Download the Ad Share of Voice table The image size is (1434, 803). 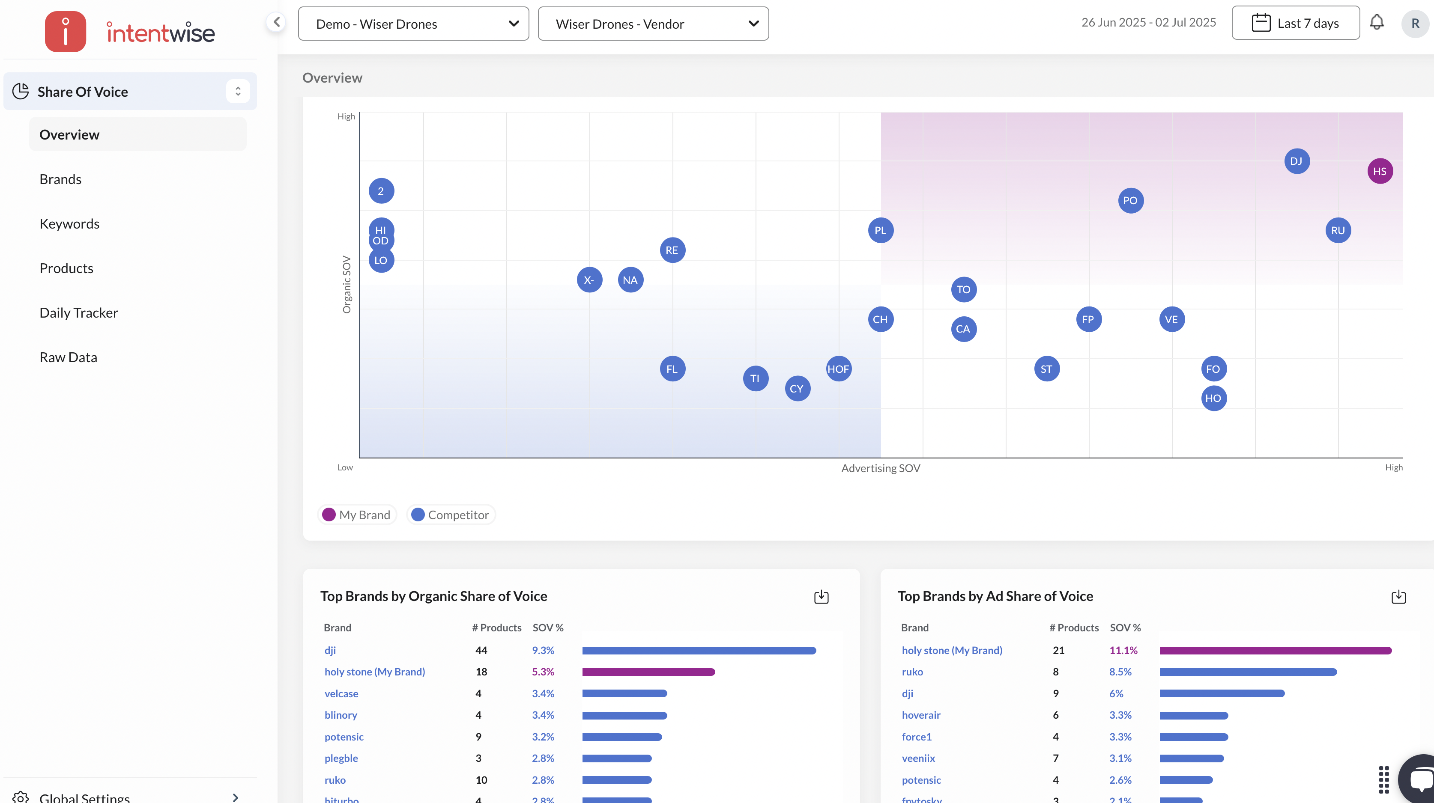tap(1398, 597)
